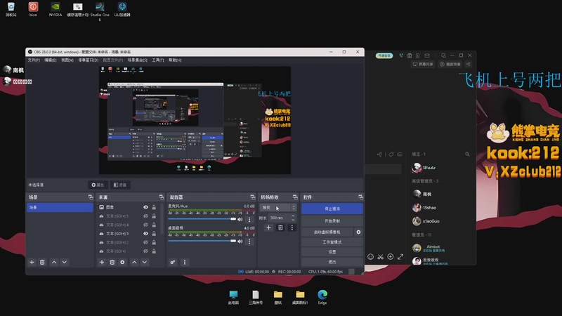Add a transition with plus icon in 转场特效
562x316 pixels.
point(268,228)
